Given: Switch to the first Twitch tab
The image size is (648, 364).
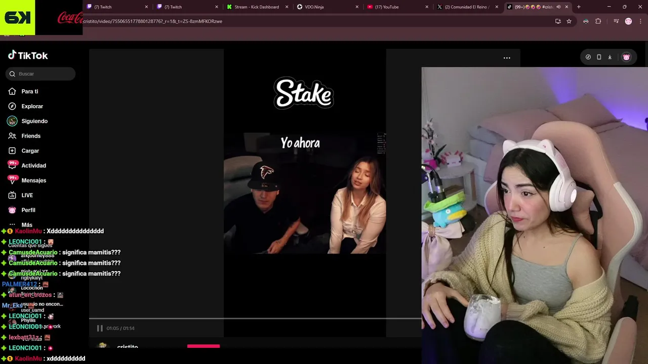Looking at the screenshot, I should [117, 7].
